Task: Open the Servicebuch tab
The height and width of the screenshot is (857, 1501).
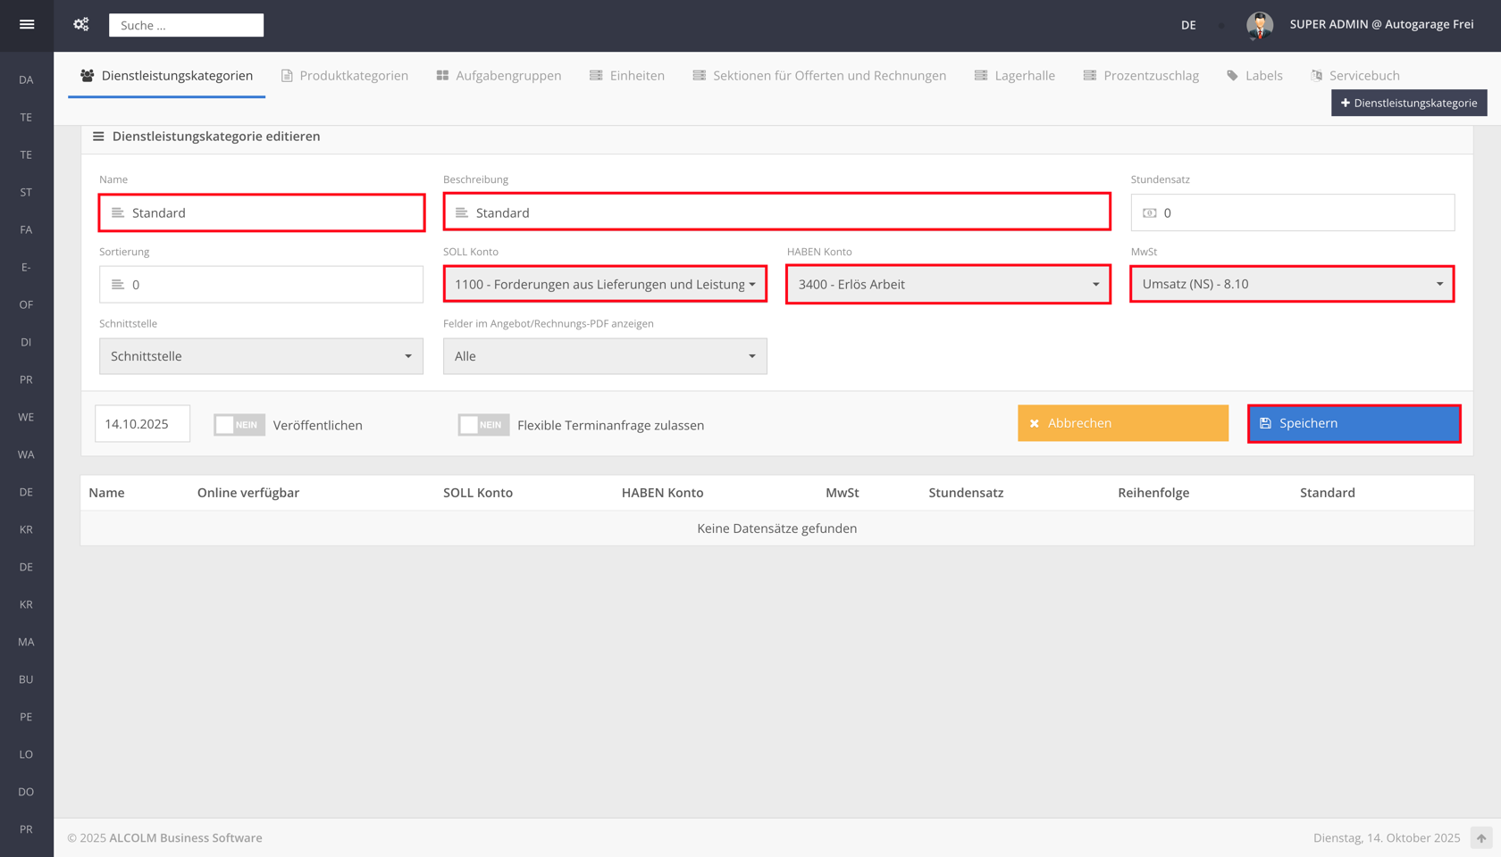Action: (1355, 76)
